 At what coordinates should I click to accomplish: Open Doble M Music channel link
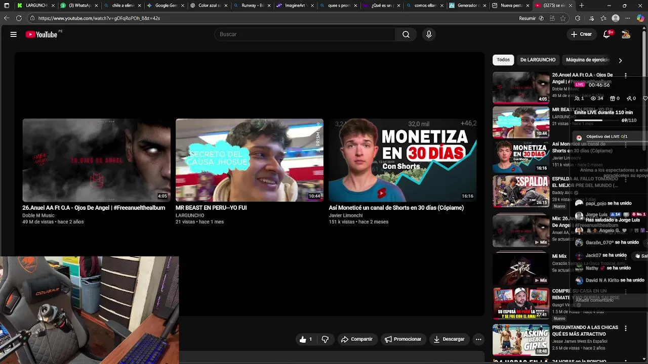tap(38, 215)
